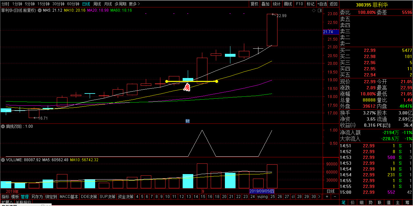Click the 标记 mark button
This screenshot has height=206, width=413.
(310, 4)
